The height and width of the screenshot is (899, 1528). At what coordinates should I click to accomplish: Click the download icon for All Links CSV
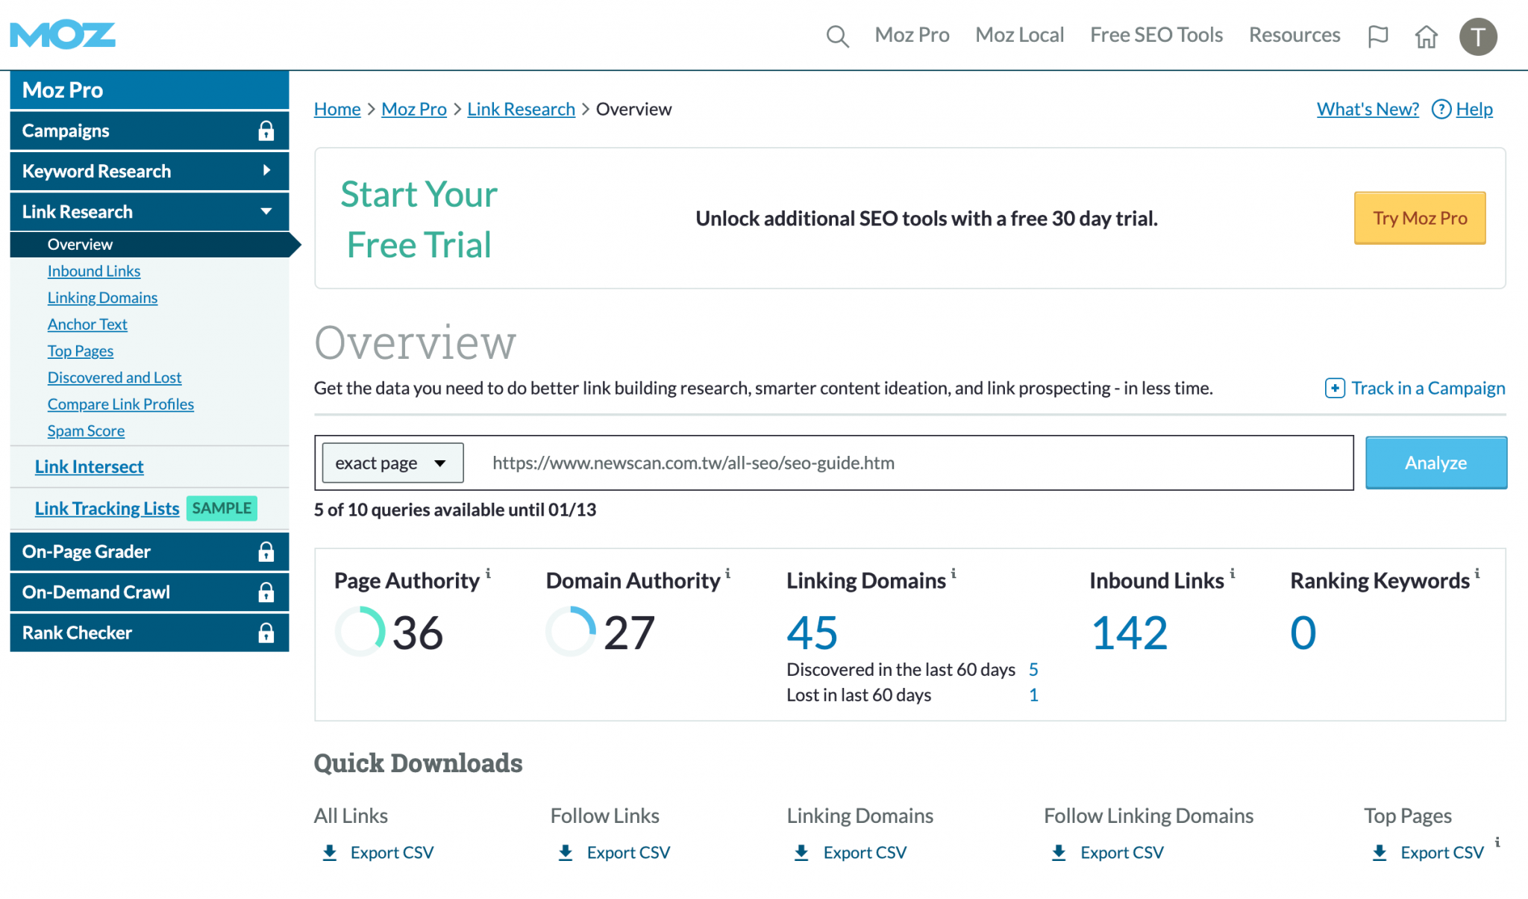[x=329, y=852]
